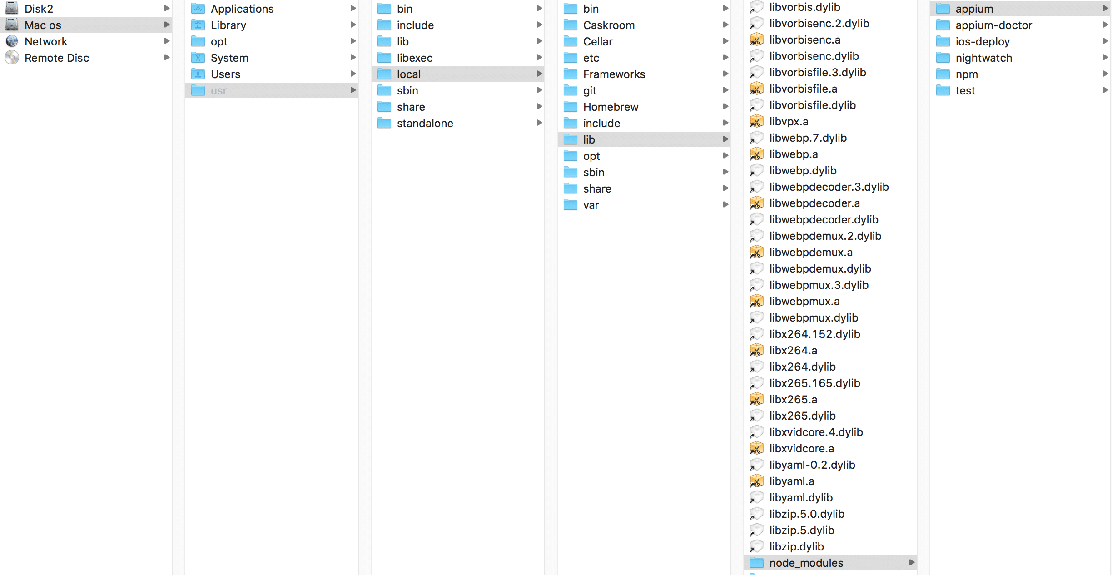
Task: Expand the arrow beside standalone folder
Action: [x=539, y=123]
